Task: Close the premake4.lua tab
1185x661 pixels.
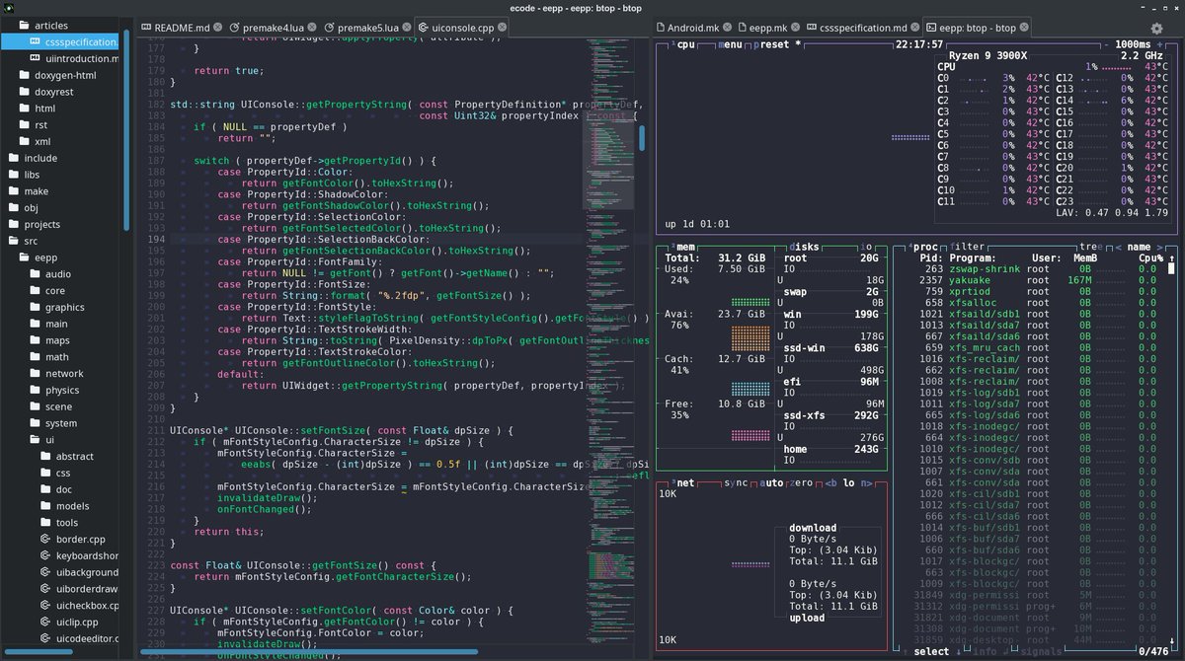Action: [312, 28]
